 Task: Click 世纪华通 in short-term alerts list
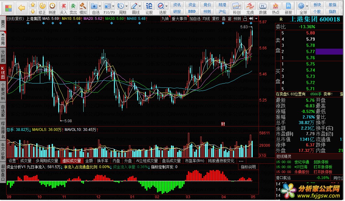(x=302, y=162)
